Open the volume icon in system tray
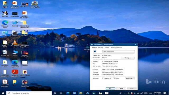 [135, 93]
